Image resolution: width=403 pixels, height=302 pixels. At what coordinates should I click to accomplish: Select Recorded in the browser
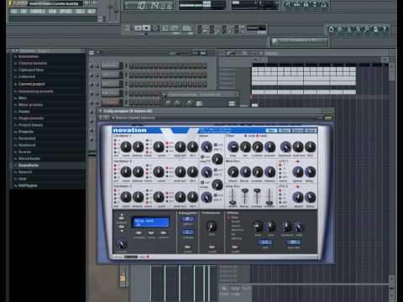(27, 138)
